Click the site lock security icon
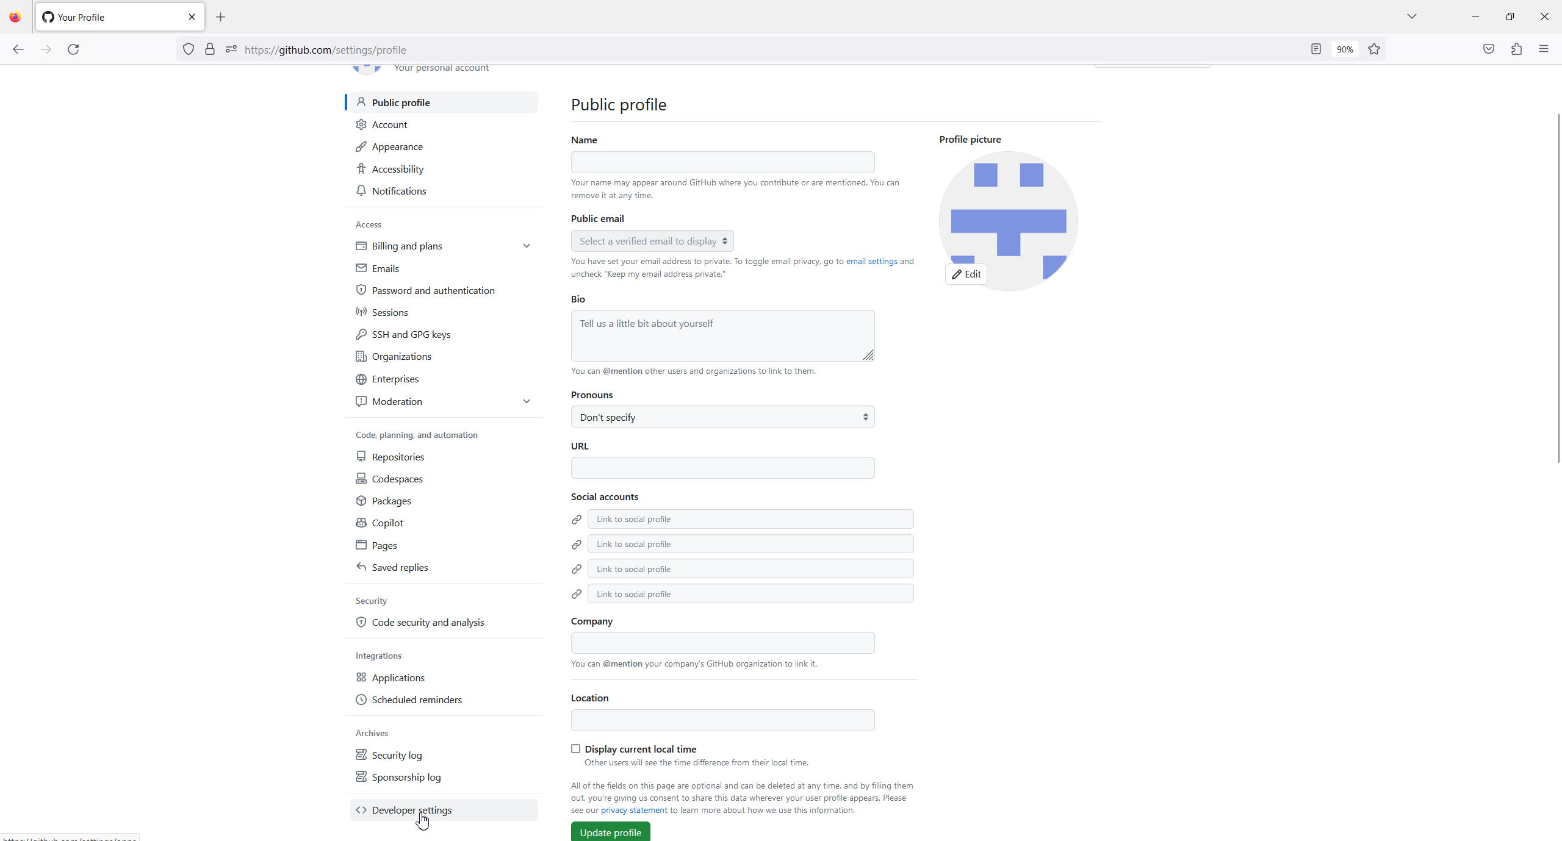The image size is (1562, 841). (x=210, y=49)
